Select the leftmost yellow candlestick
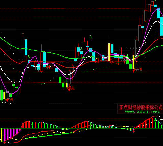 (x=5, y=95)
